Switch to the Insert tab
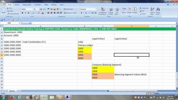Image resolution: width=178 pixels, height=100 pixels. click(x=17, y=5)
